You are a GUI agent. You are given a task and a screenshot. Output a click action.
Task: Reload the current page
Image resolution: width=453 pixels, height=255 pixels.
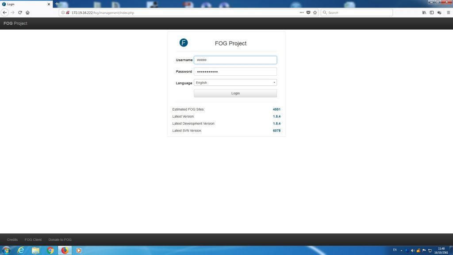[20, 12]
